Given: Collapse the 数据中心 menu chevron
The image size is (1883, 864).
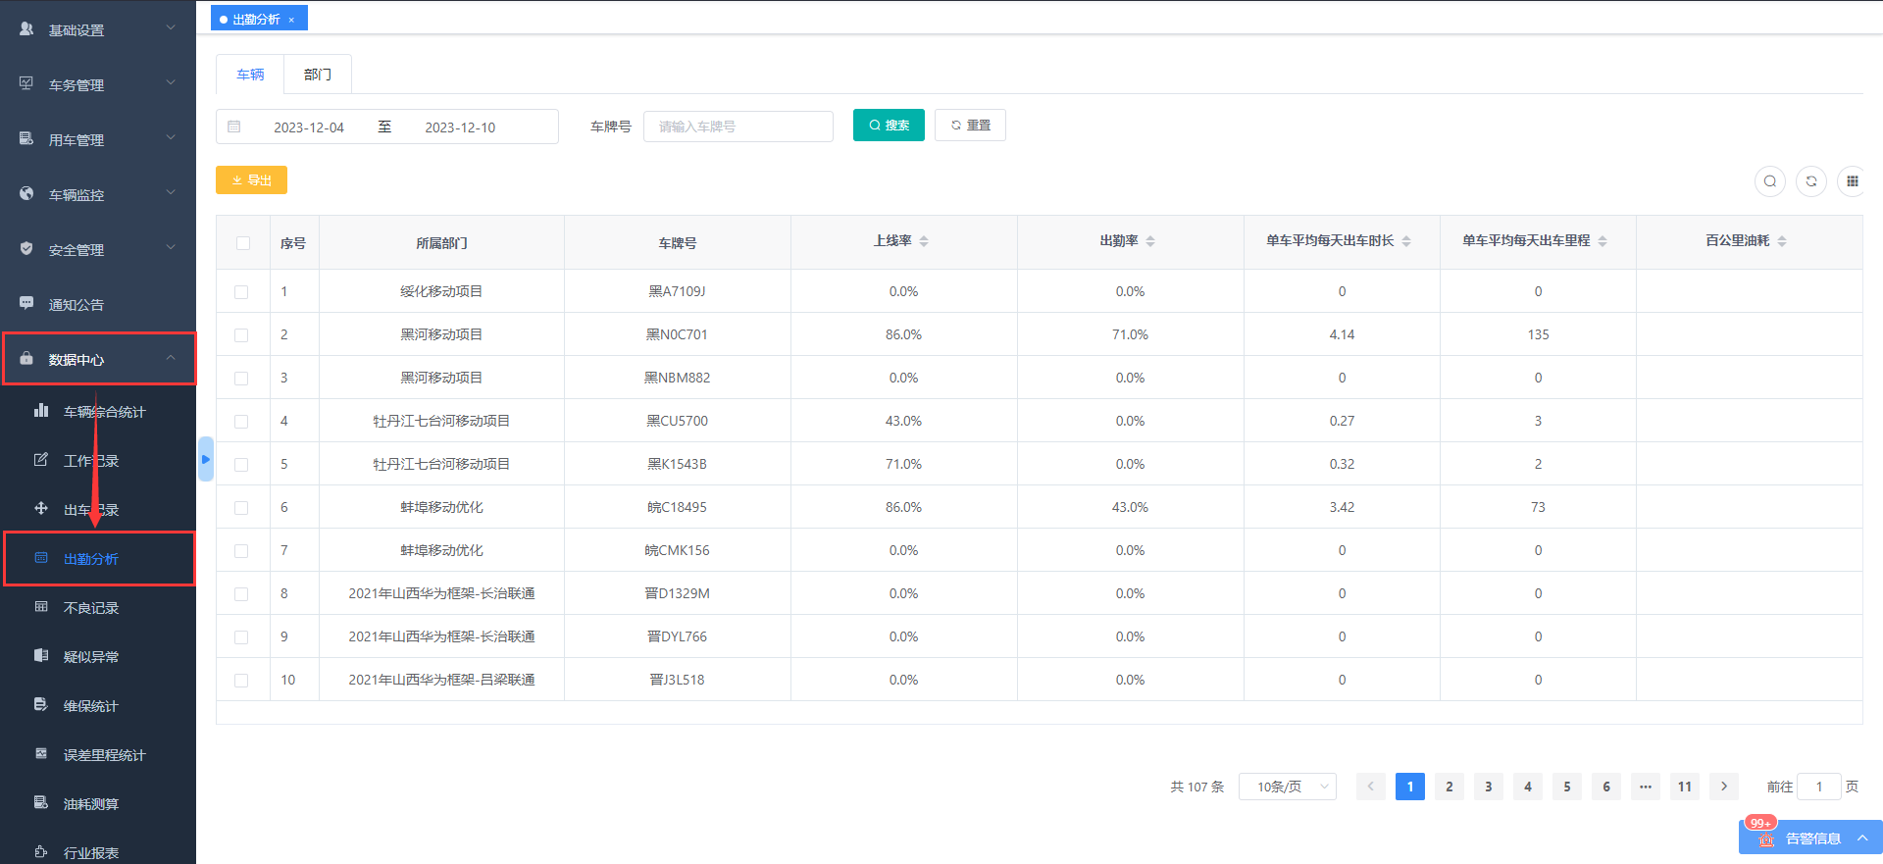Looking at the screenshot, I should (x=171, y=358).
